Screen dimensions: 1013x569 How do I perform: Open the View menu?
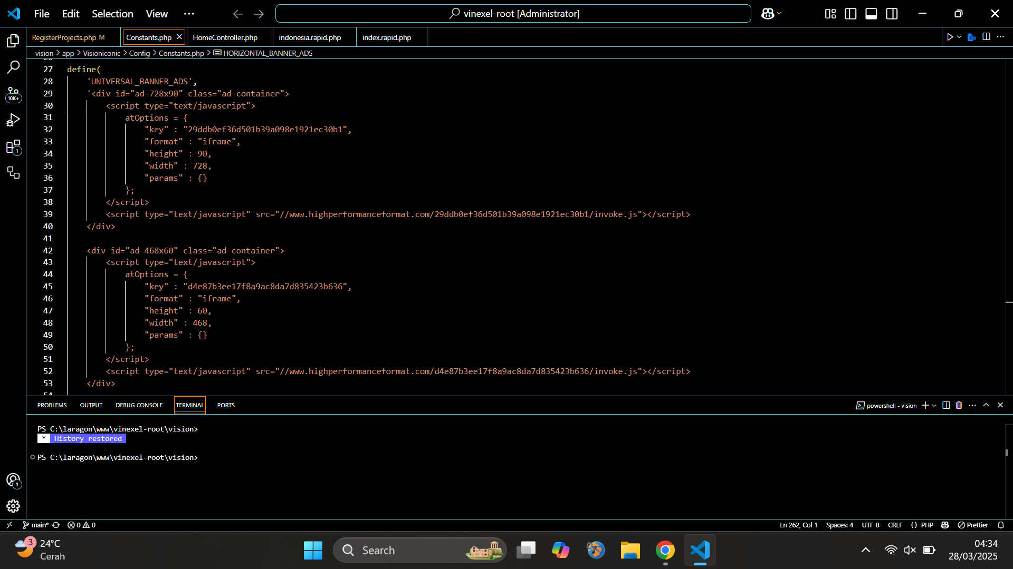click(x=157, y=14)
